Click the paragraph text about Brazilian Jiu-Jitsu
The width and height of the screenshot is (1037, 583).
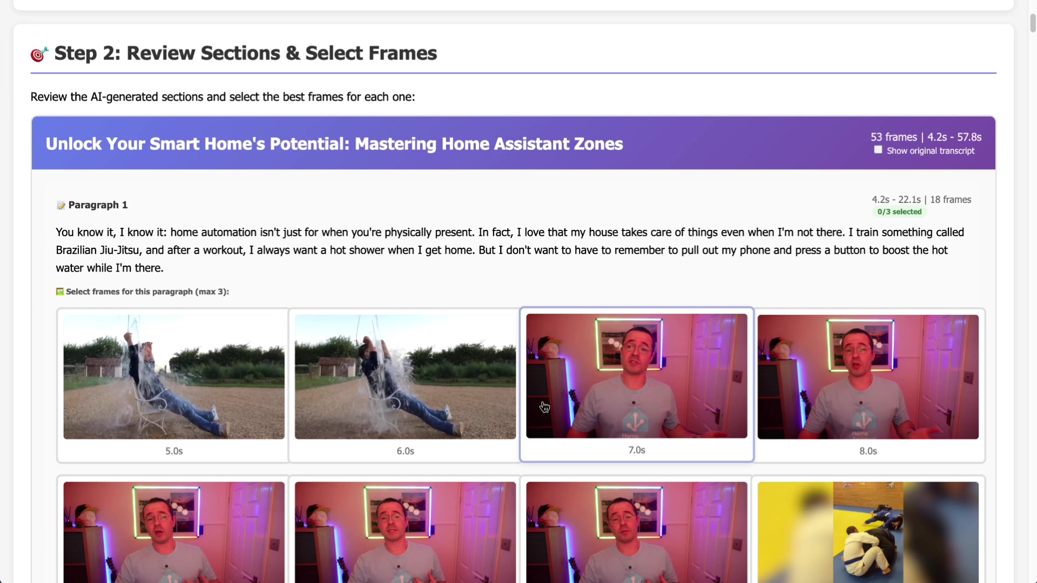tap(486, 250)
